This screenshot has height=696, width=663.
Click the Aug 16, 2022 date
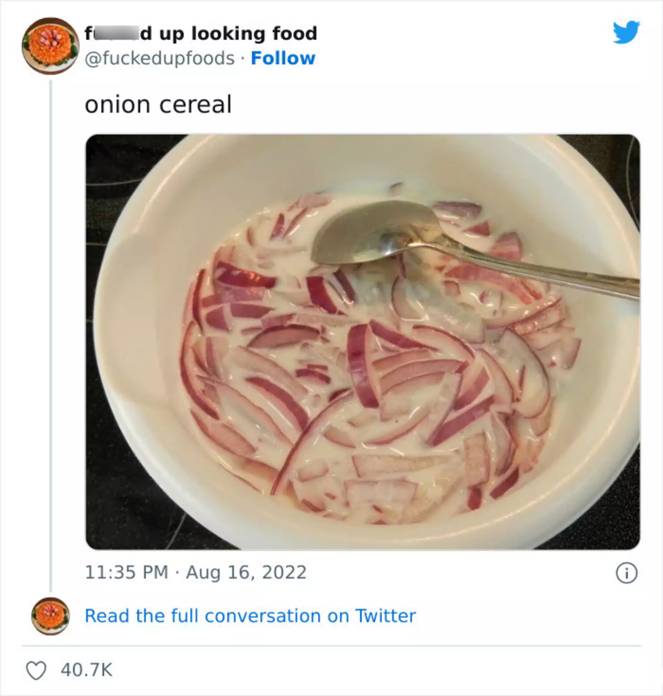[246, 572]
